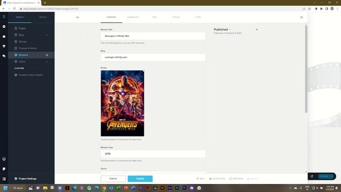This screenshot has width=341, height=192.
Task: Click the Preview action in bottom bar
Action: [236, 179]
